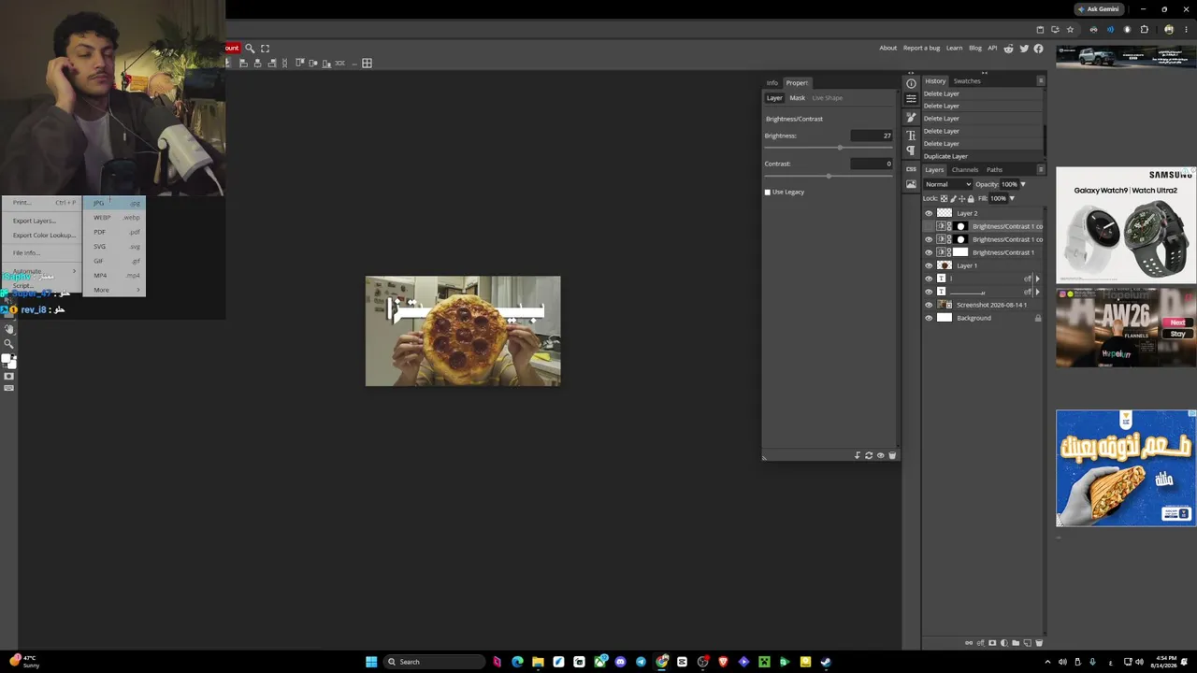Delete adjustment via Properties panel trash icon
Viewport: 1197px width, 673px height.
(892, 455)
